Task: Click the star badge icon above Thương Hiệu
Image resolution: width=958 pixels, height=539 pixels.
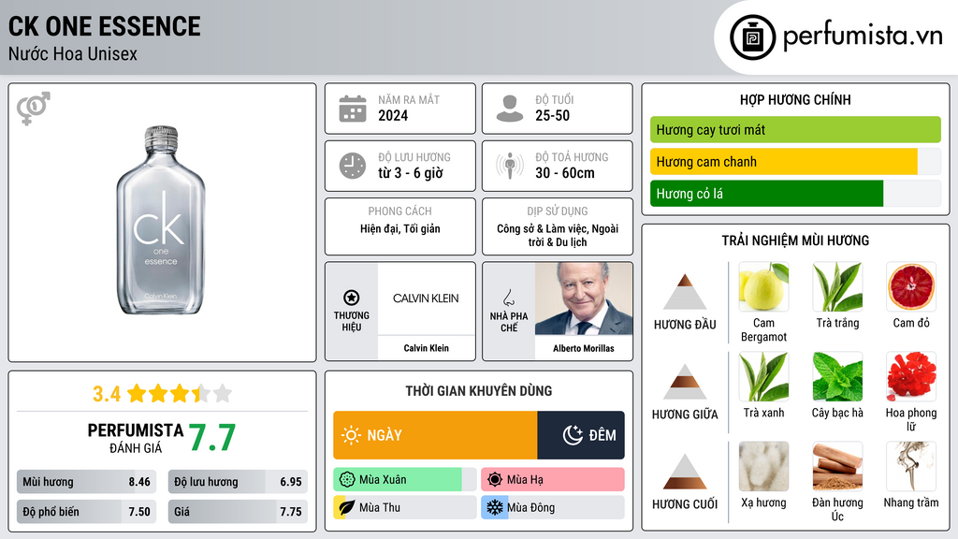Action: (352, 297)
